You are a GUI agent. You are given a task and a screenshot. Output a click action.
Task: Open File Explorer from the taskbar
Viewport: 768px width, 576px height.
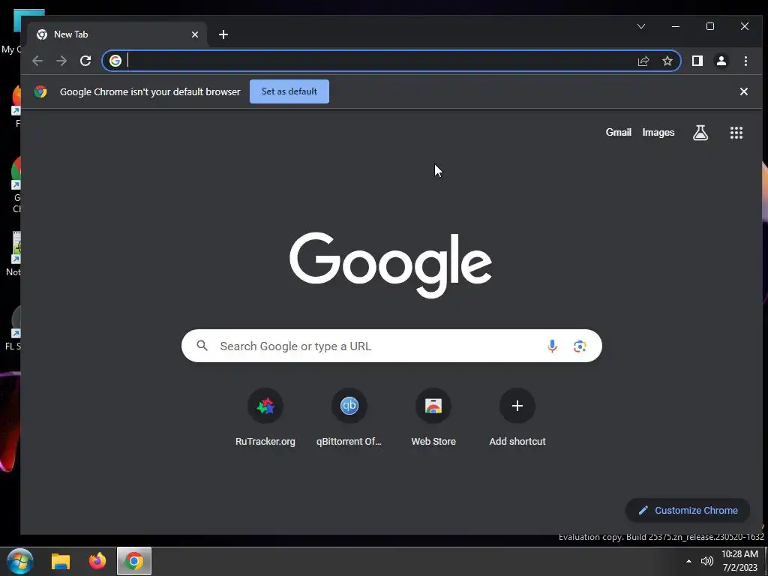click(61, 561)
